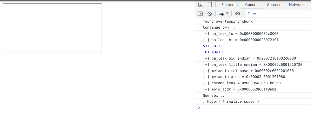Click the number 1613496320 output
This screenshot has width=311, height=117.
214,52
